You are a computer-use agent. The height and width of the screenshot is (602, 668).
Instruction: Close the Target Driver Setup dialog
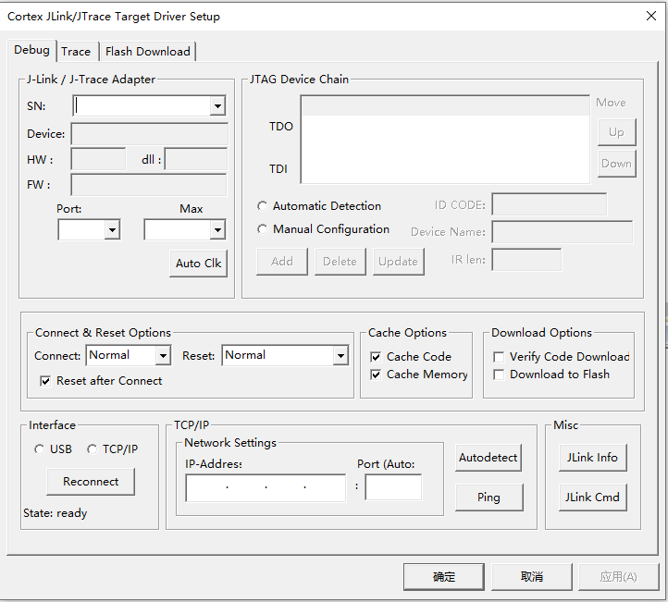tap(651, 16)
